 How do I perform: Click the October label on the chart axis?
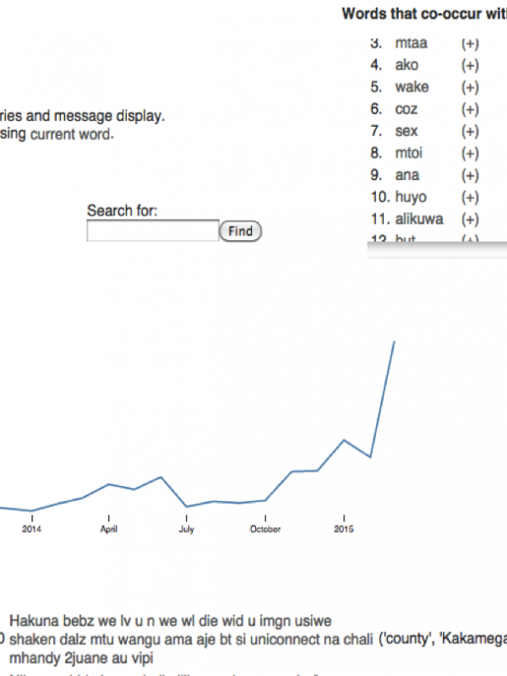click(264, 529)
